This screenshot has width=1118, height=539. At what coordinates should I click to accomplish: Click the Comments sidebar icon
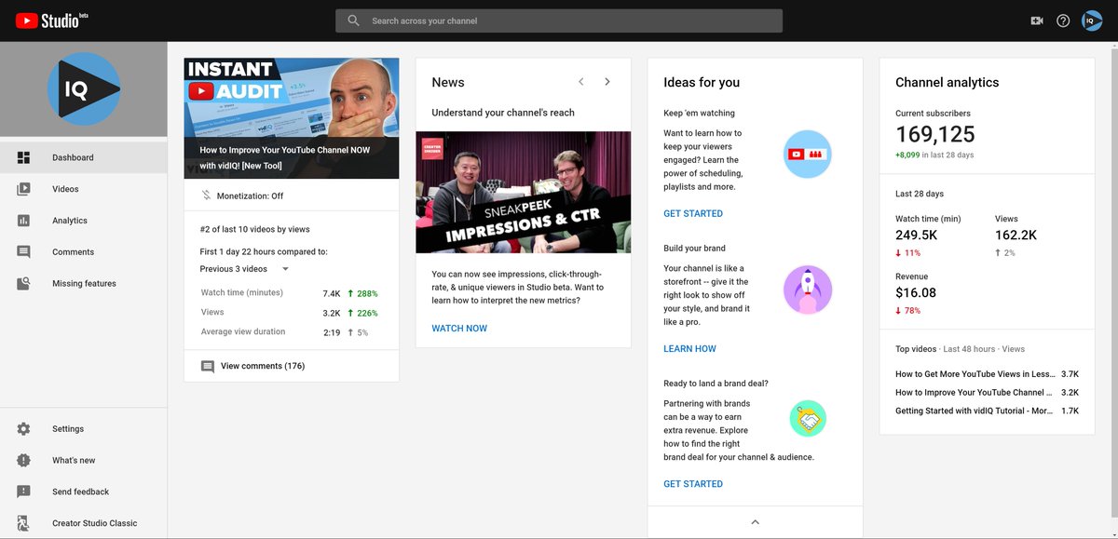[x=23, y=252]
